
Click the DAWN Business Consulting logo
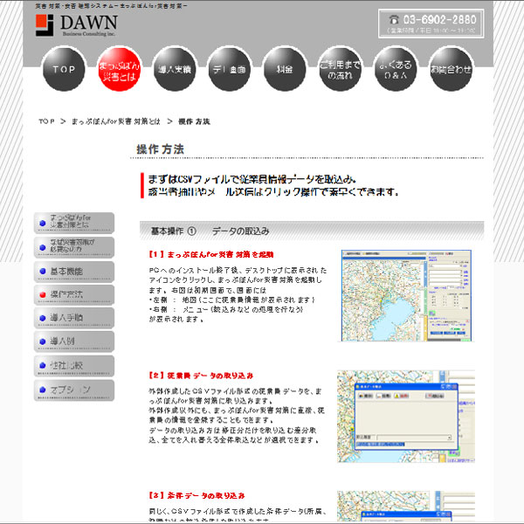[77, 25]
